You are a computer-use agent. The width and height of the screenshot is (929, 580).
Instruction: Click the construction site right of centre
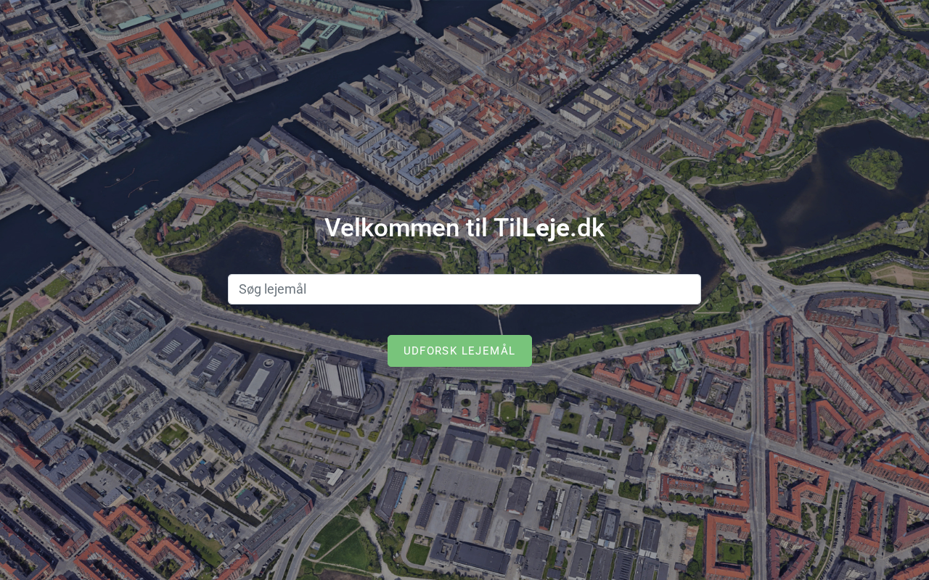tap(700, 457)
